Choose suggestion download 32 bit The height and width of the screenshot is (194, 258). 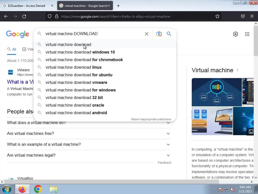[105, 98]
